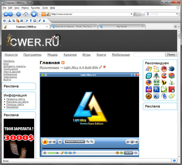182x165 pixels.
Task: Open Accounts and Services key icon
Action: click(31, 21)
